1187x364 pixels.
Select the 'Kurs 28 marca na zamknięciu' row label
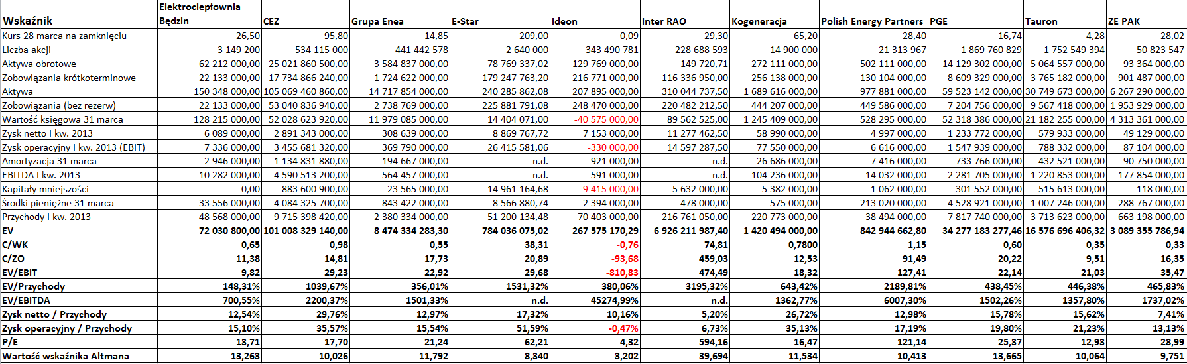point(64,36)
